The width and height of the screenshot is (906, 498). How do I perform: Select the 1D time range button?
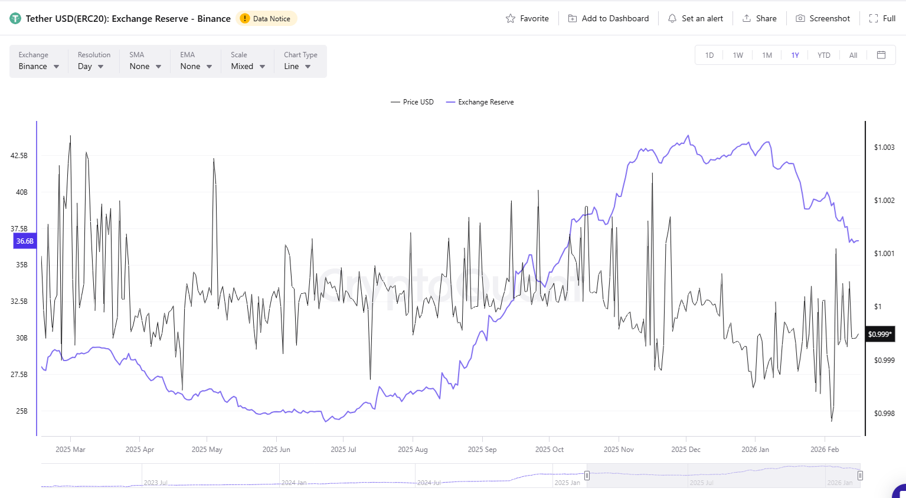709,54
